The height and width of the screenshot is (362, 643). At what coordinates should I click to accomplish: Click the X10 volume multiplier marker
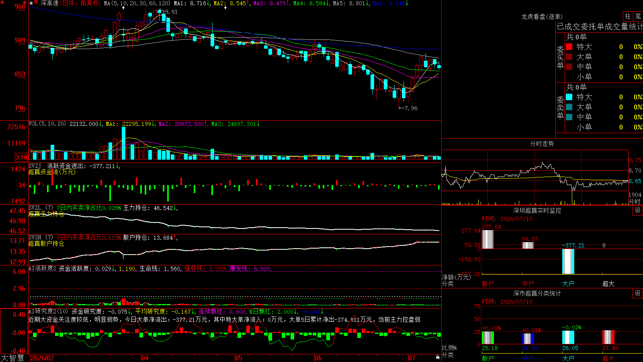coord(21,157)
